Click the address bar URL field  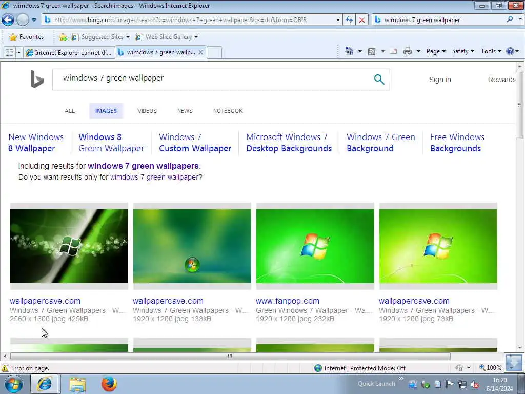tap(191, 20)
